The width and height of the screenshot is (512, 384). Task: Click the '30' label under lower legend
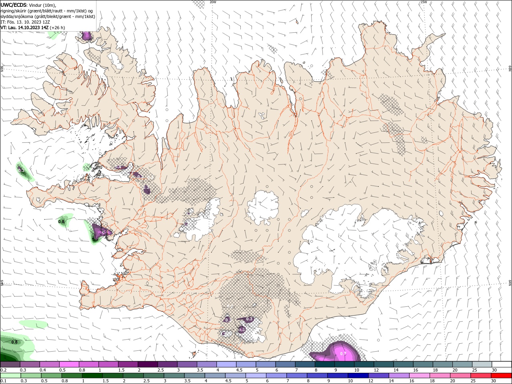pyautogui.click(x=494, y=381)
